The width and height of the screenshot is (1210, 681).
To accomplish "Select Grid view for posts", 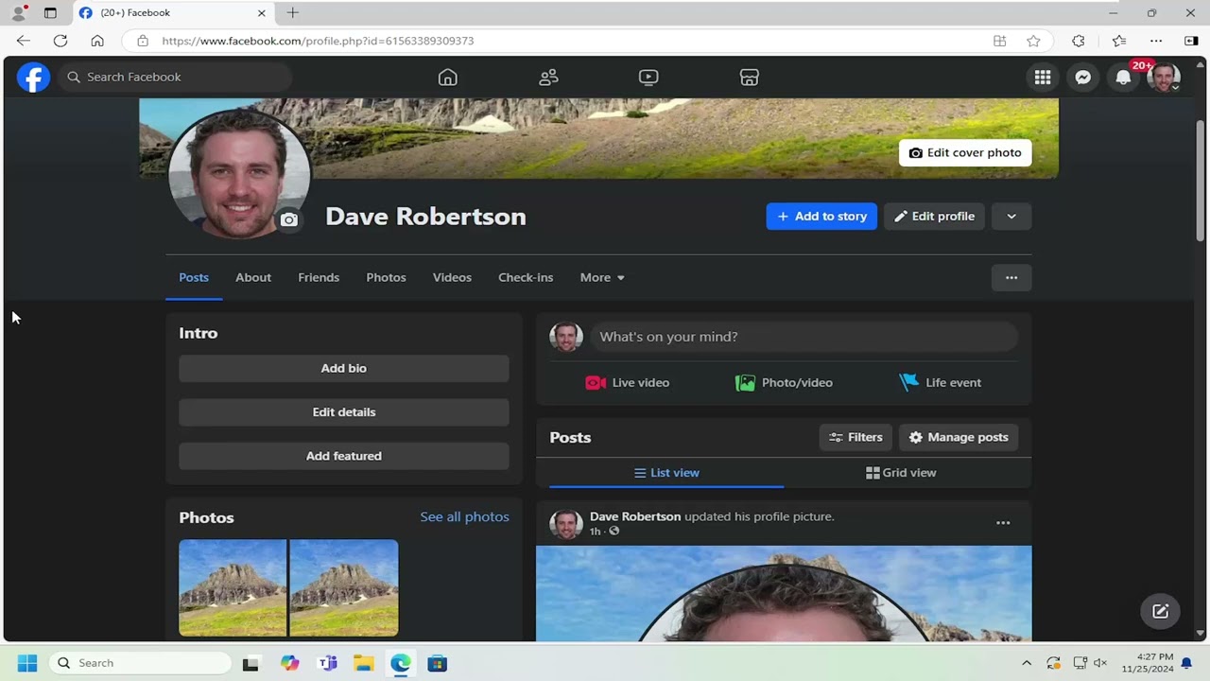I will (901, 473).
